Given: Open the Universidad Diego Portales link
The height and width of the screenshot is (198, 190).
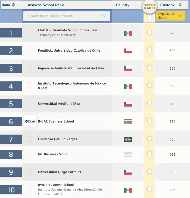Looking at the screenshot, I should click(59, 172).
